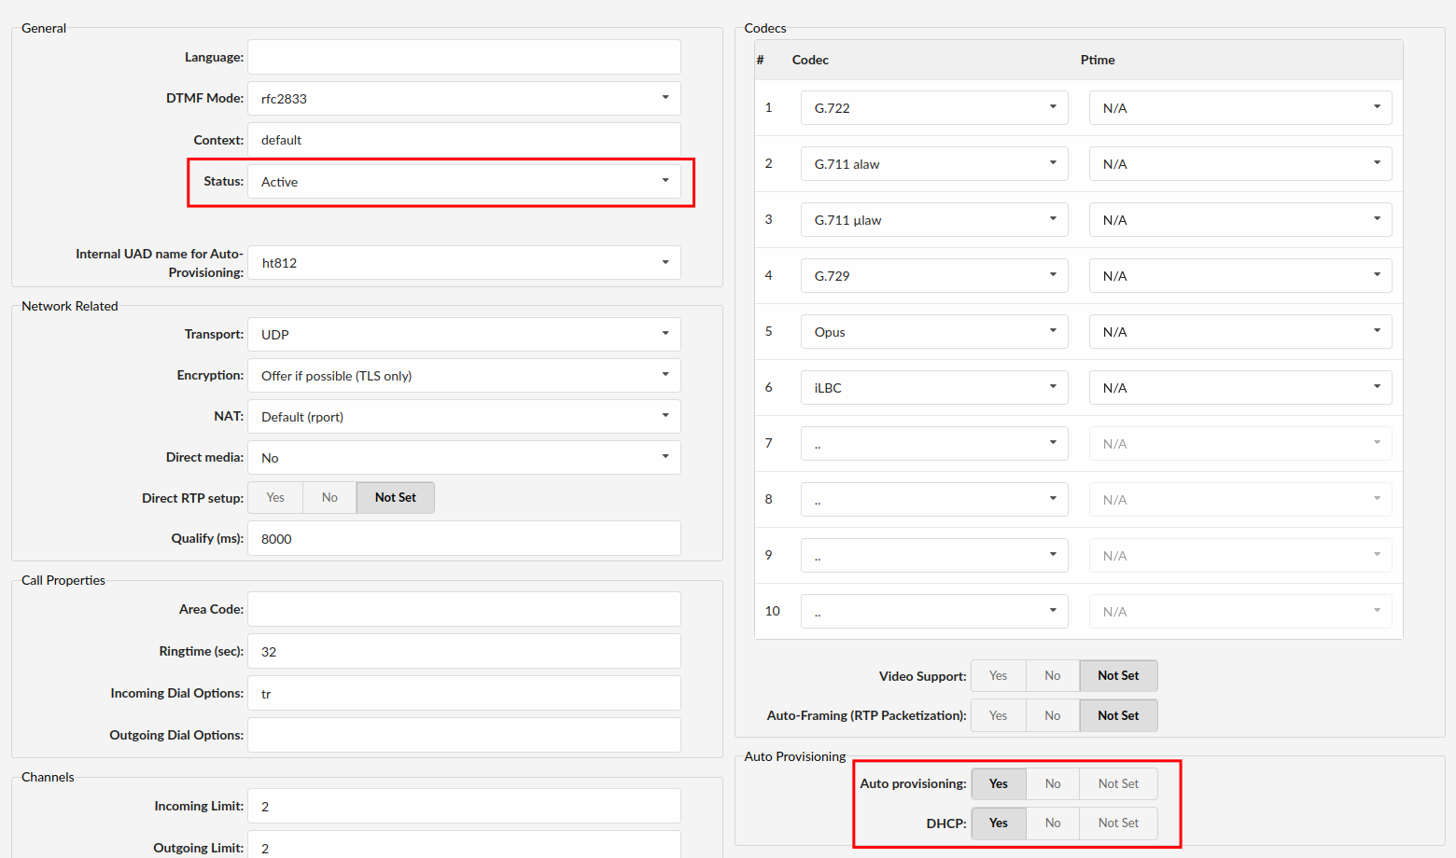Click the Area Code input field
The height and width of the screenshot is (858, 1456).
coord(464,609)
